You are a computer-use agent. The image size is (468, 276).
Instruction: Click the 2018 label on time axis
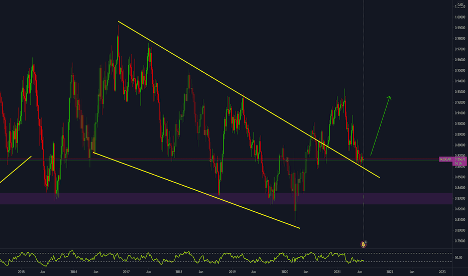(178, 272)
